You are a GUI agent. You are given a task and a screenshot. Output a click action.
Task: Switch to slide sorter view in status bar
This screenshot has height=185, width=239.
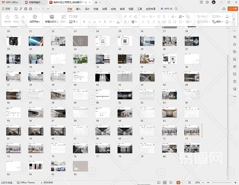click(165, 183)
